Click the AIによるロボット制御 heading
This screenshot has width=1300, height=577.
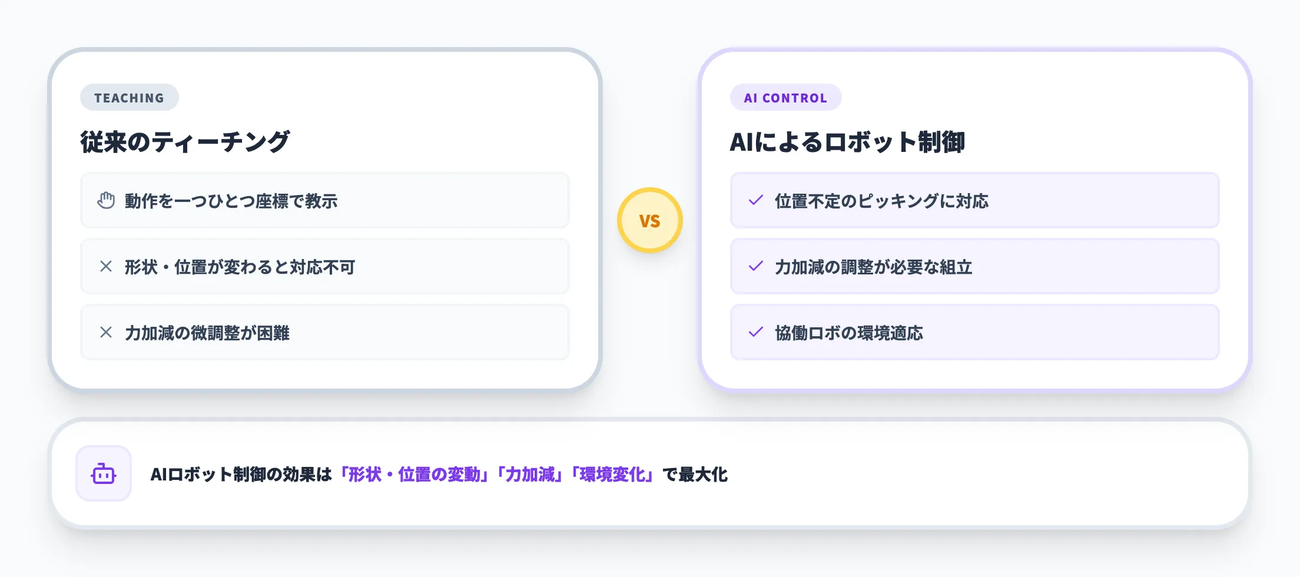(x=847, y=142)
